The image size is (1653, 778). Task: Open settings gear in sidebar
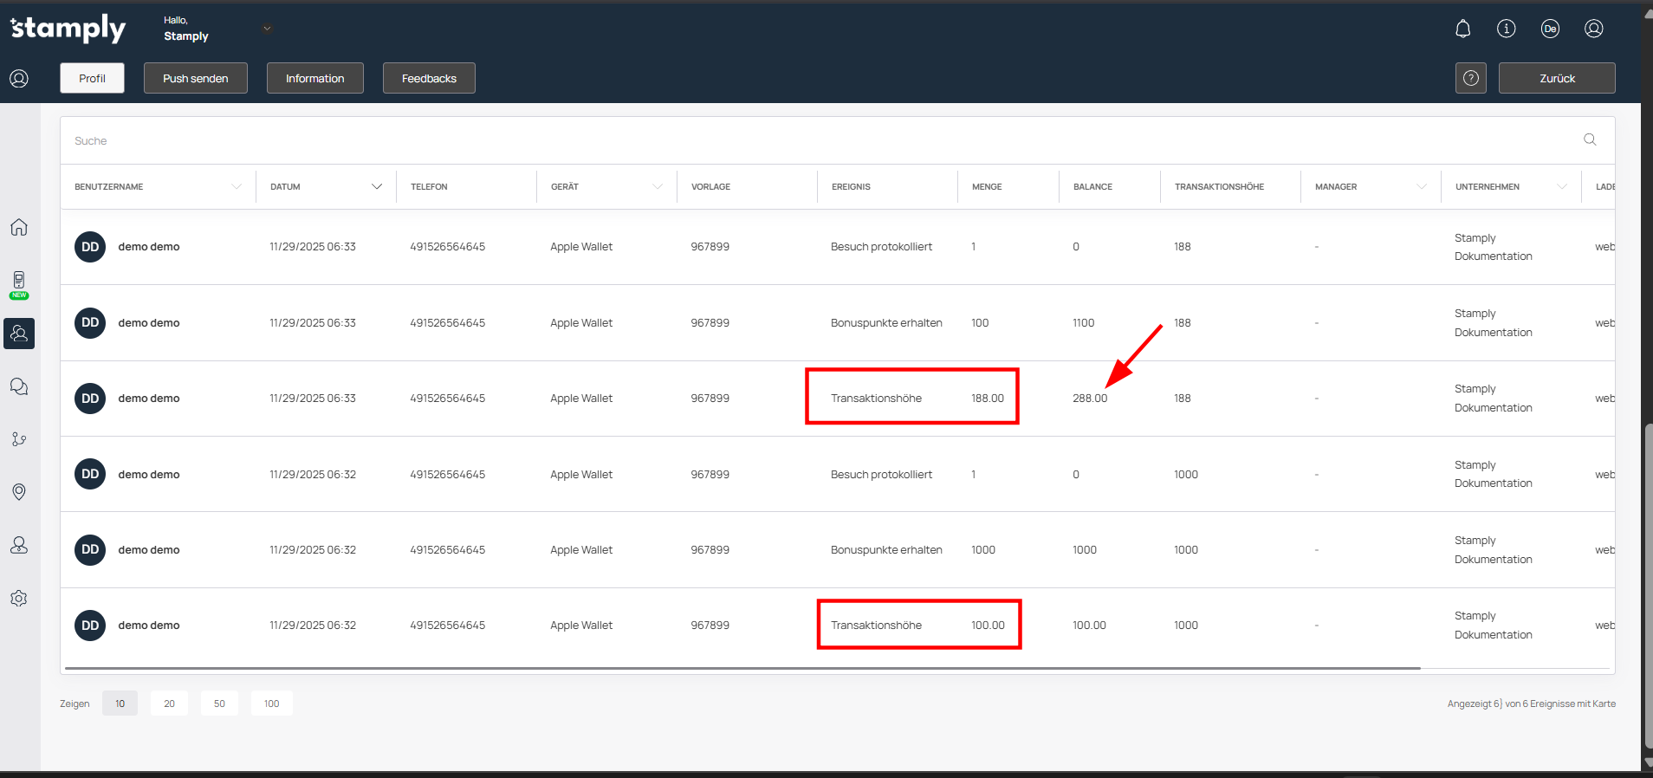19,599
